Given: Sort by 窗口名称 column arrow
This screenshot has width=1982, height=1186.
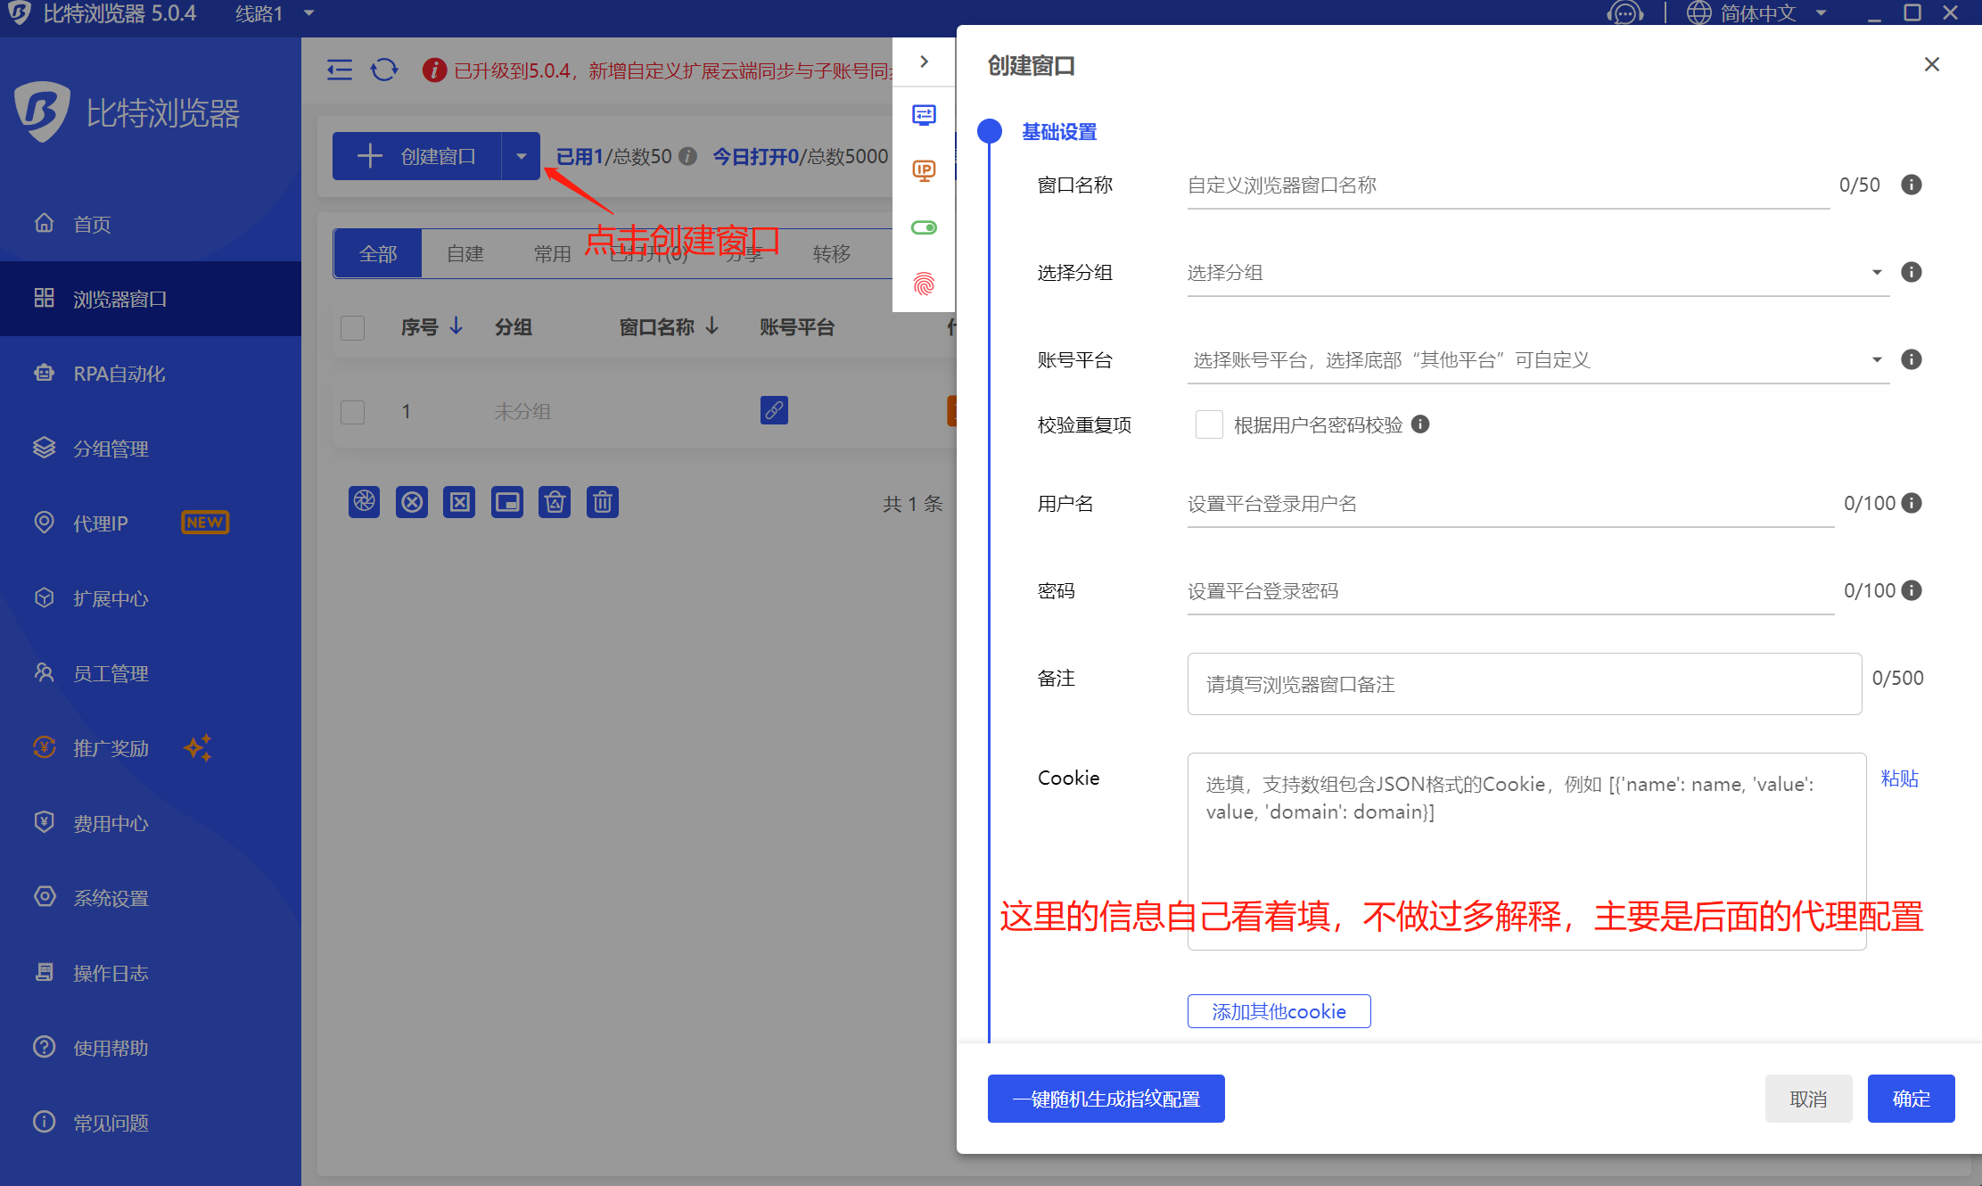Looking at the screenshot, I should click(x=711, y=325).
